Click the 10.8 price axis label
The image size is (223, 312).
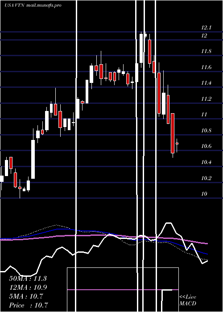[x=206, y=131]
